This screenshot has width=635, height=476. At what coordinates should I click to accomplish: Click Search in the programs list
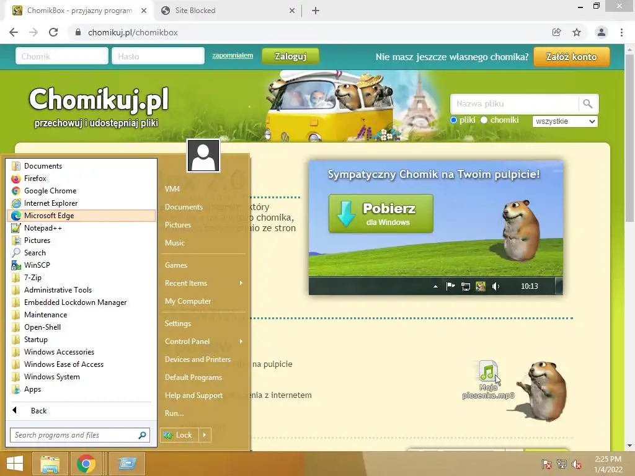[x=81, y=253]
